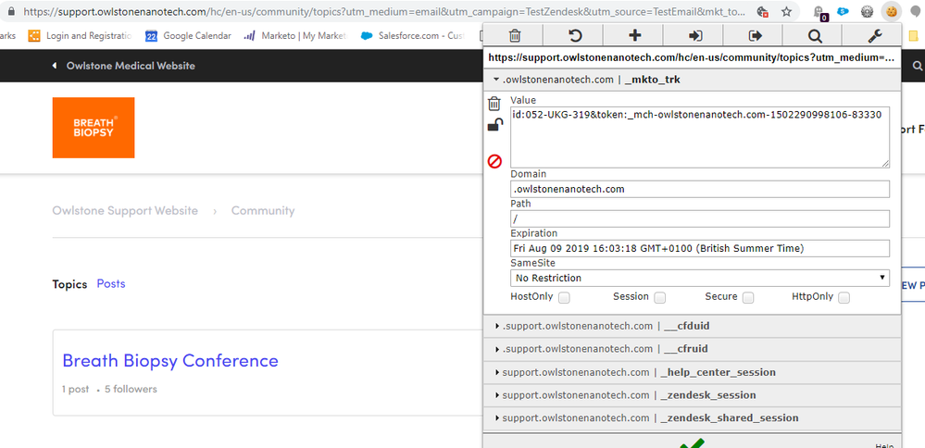Tick the Secure checkbox
Image resolution: width=925 pixels, height=448 pixels.
pos(748,297)
